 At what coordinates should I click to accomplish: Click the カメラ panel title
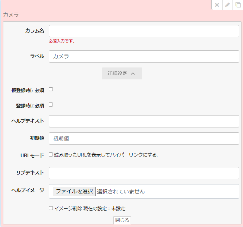(x=11, y=15)
